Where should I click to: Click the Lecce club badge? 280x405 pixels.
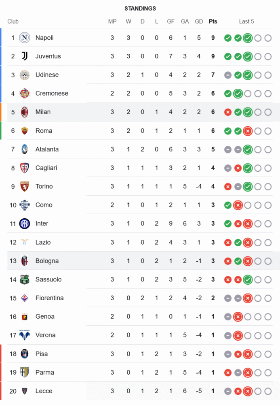click(x=25, y=391)
